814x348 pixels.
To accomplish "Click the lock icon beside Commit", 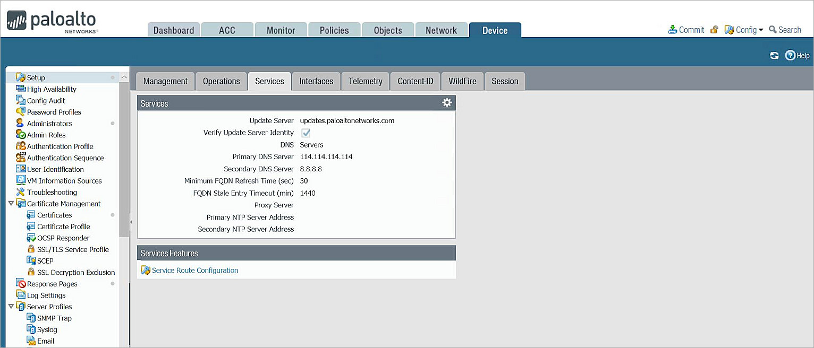I will [714, 30].
